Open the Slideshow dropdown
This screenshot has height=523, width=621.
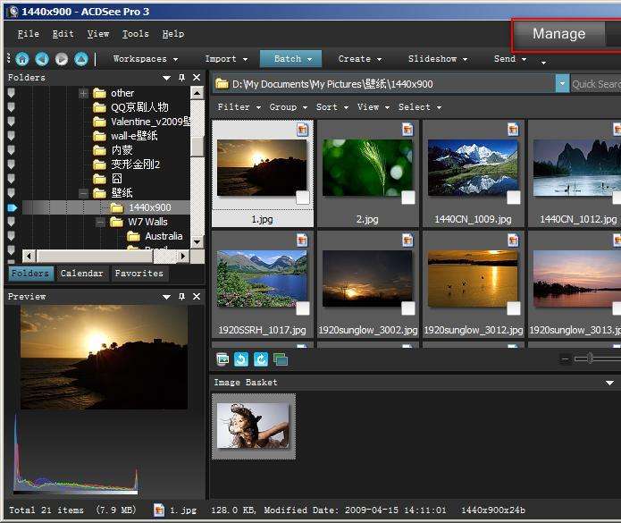click(x=438, y=59)
